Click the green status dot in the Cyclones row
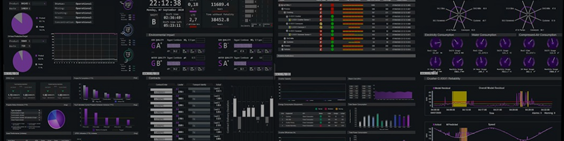This screenshot has width=564, height=141. click(x=332, y=42)
